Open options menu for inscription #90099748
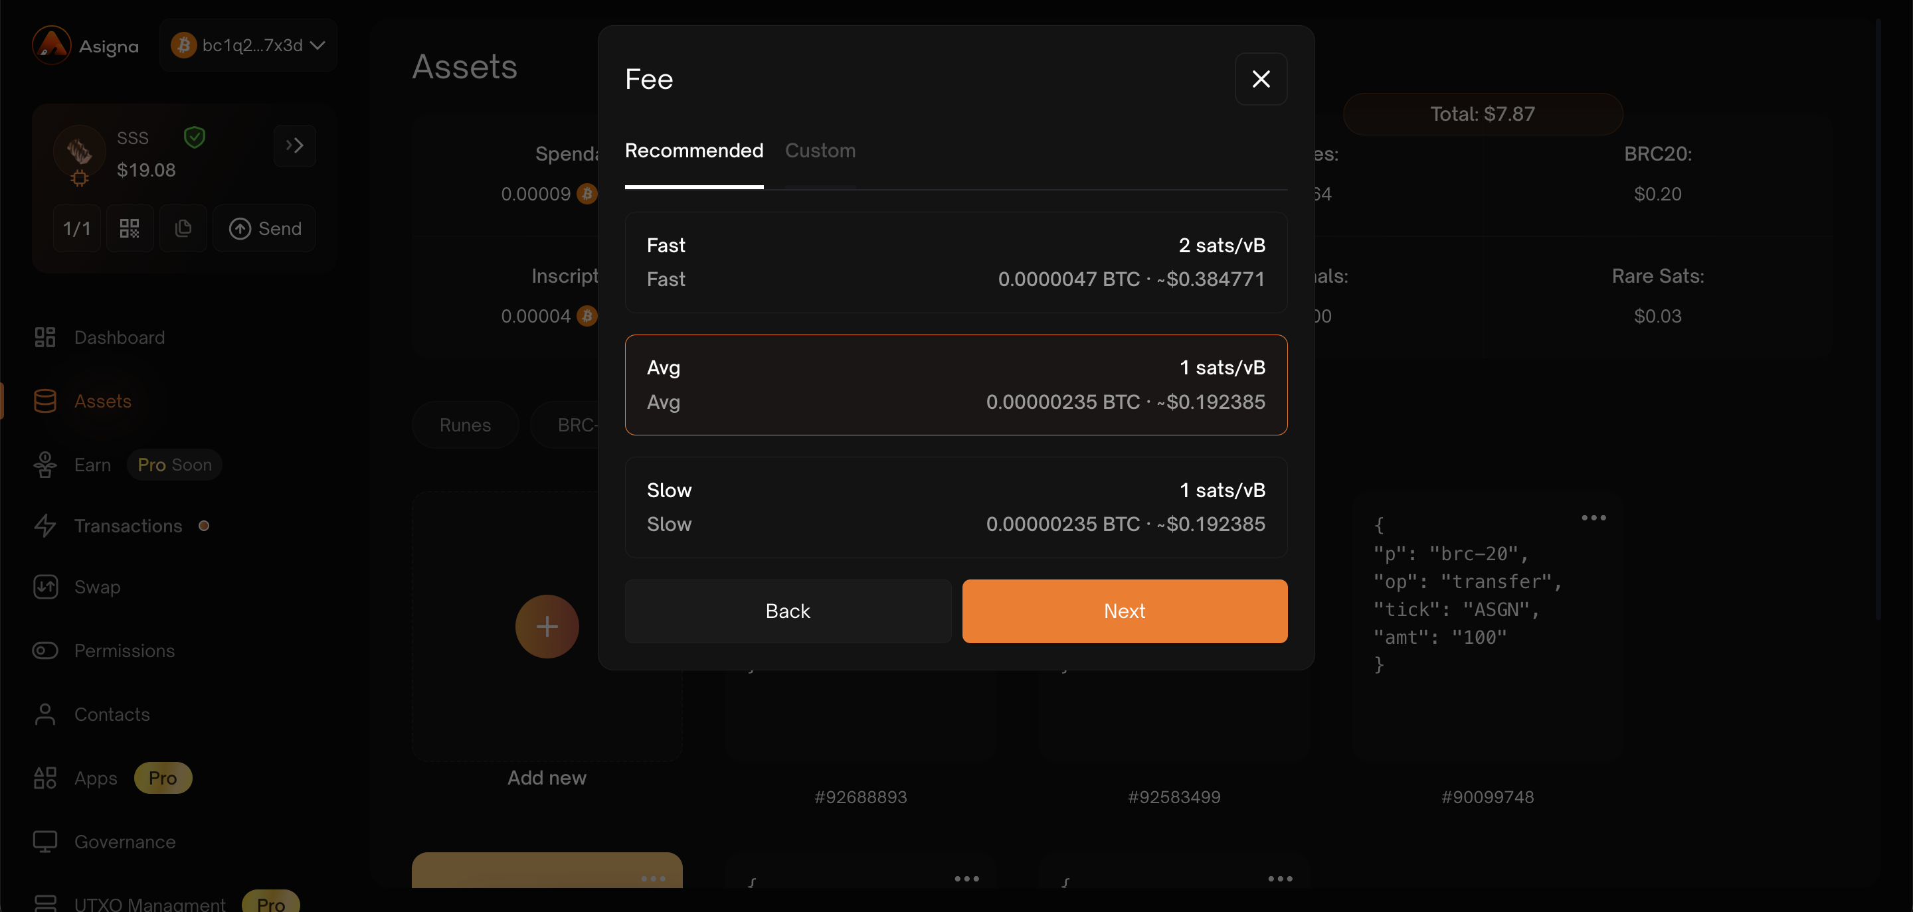This screenshot has width=1913, height=912. pos(1593,518)
